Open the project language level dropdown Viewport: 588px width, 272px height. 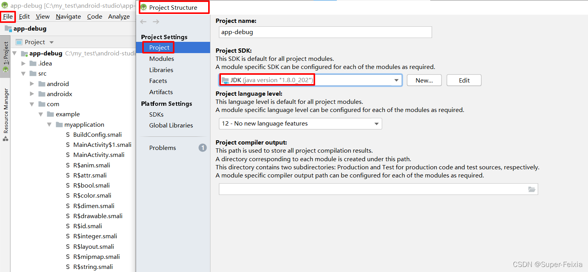pos(376,124)
